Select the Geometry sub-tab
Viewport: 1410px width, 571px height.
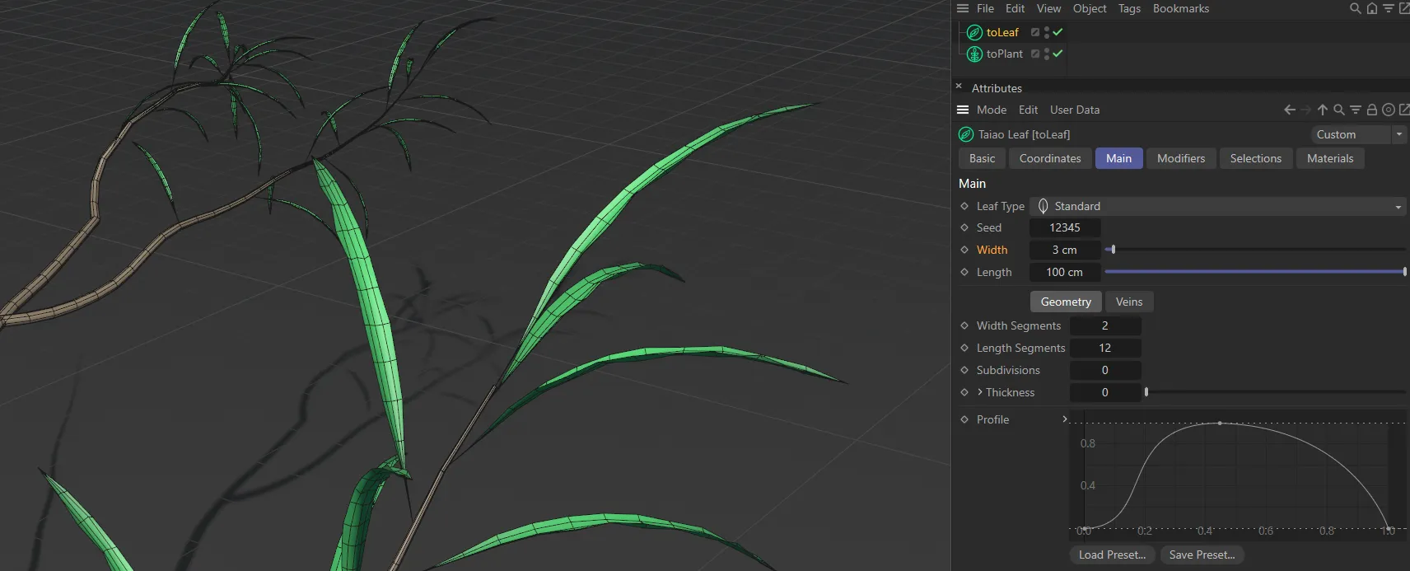(x=1066, y=302)
